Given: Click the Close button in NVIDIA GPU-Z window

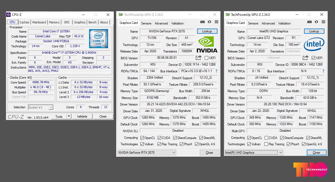Looking at the screenshot, I should coord(209,153).
